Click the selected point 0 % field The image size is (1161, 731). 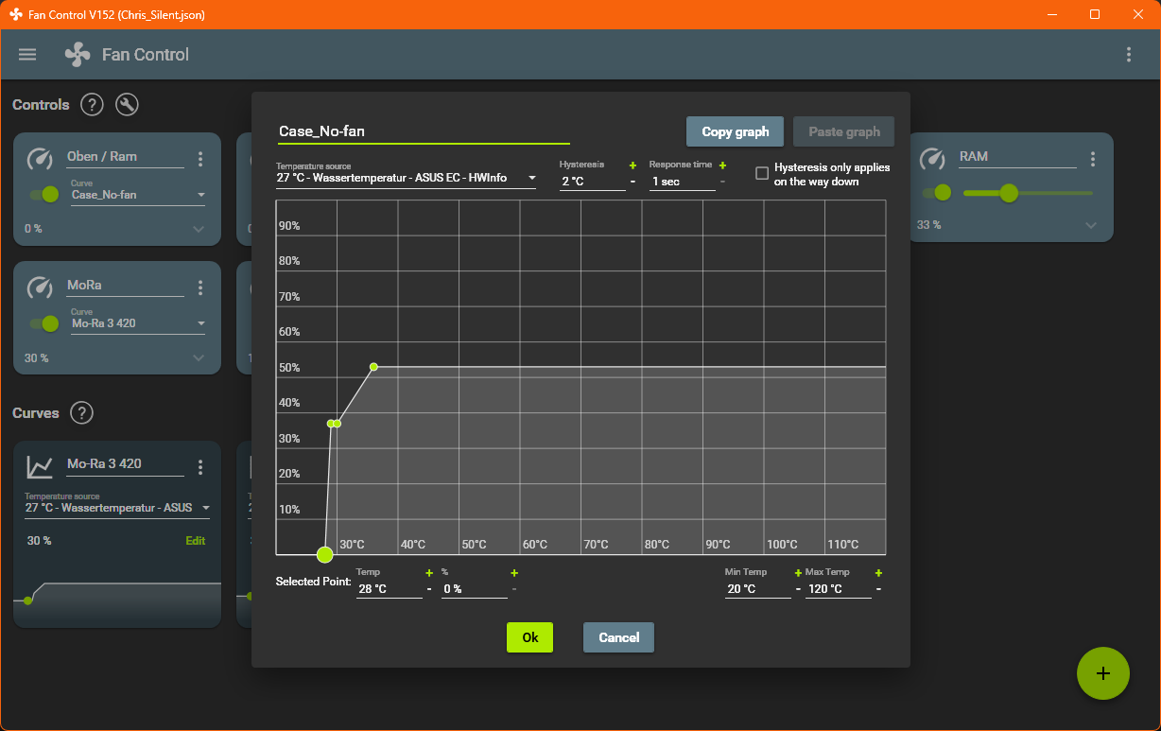coord(475,589)
